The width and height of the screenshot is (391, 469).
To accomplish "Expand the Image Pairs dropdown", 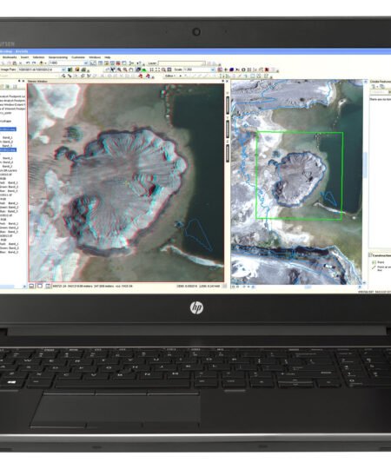I will [63, 69].
